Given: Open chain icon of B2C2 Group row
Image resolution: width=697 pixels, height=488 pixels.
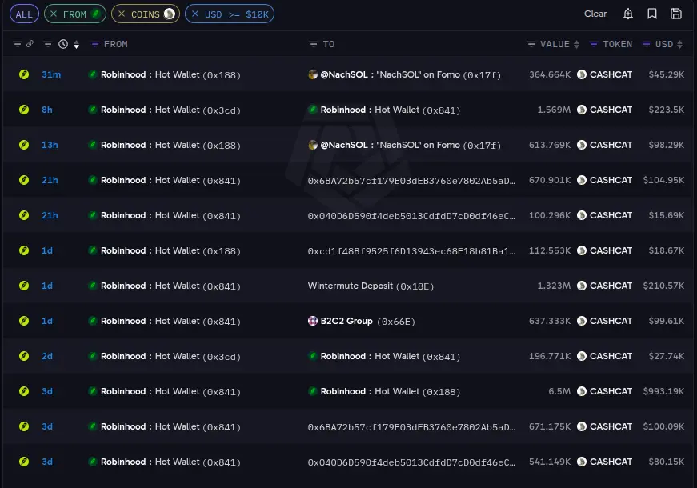Looking at the screenshot, I should [x=24, y=321].
